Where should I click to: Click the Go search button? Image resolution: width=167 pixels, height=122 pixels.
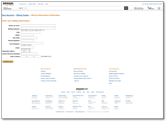click(126, 8)
